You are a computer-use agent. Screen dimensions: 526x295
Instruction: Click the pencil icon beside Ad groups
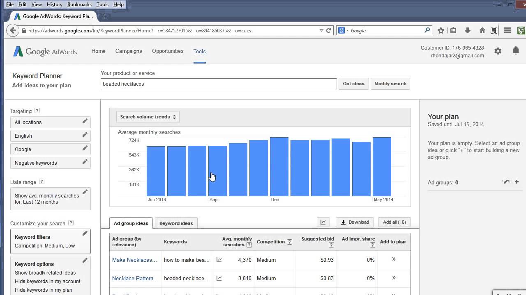coord(506,182)
